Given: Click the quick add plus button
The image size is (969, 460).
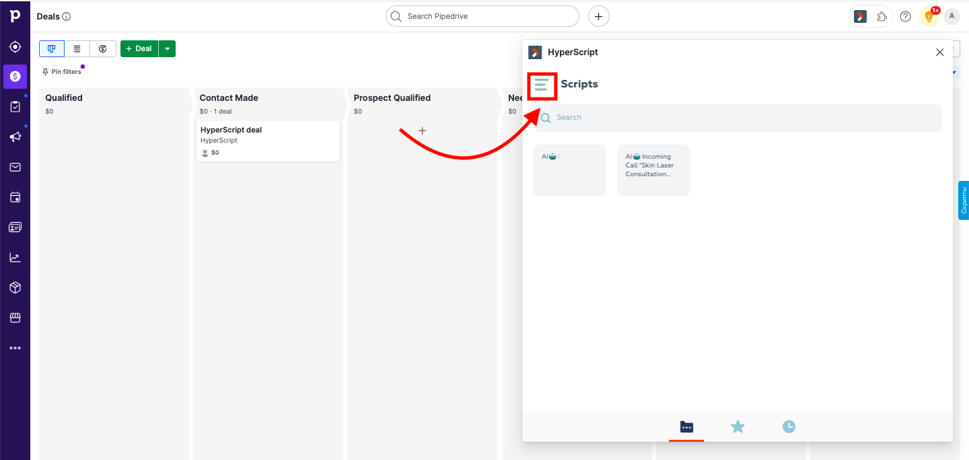Looking at the screenshot, I should click(599, 16).
